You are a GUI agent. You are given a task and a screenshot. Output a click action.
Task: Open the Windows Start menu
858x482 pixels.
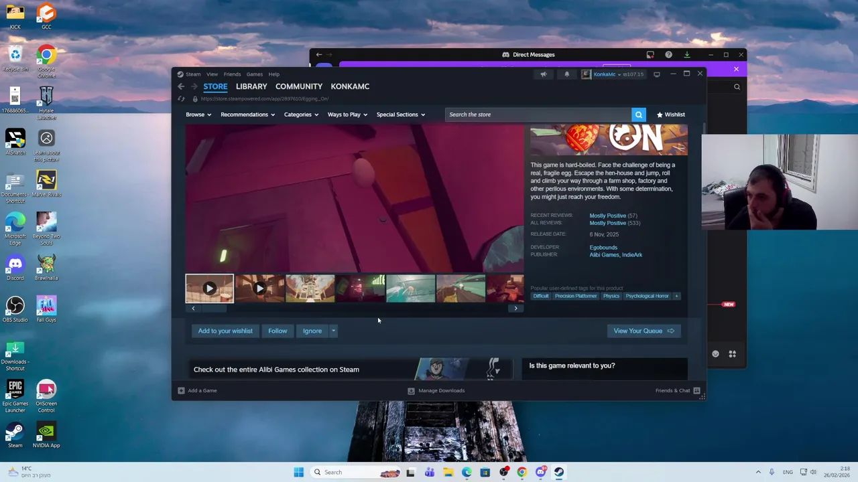(x=298, y=472)
